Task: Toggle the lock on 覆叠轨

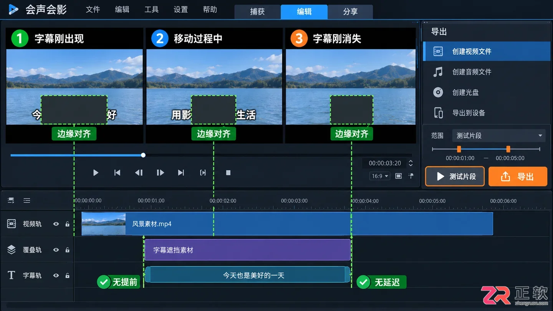Action: 68,250
